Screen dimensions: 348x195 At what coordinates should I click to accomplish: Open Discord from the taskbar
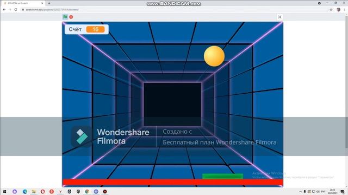click(96, 191)
